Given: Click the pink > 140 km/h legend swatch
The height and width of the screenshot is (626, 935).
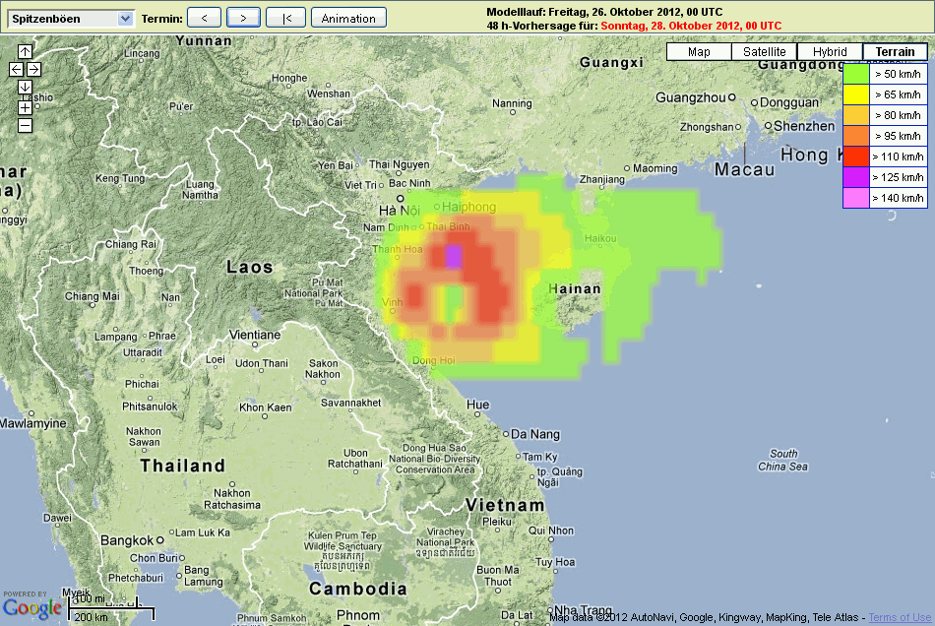Looking at the screenshot, I should (x=855, y=197).
